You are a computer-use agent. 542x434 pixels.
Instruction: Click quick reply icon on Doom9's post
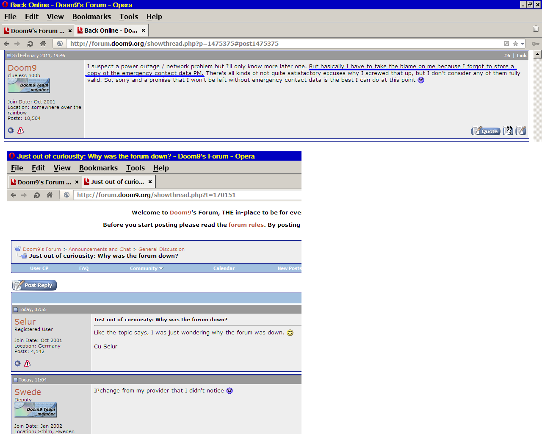point(521,131)
